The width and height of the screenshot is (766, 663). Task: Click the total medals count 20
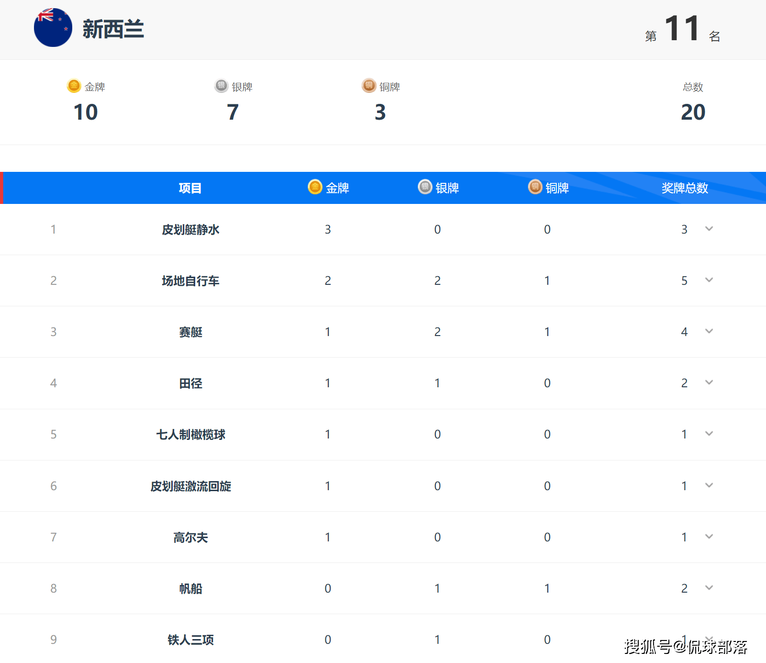(693, 112)
